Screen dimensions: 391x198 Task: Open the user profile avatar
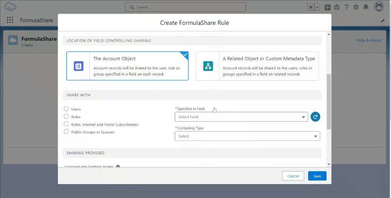(379, 7)
